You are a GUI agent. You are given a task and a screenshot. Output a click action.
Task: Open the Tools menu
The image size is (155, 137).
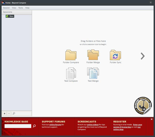pos(21,8)
